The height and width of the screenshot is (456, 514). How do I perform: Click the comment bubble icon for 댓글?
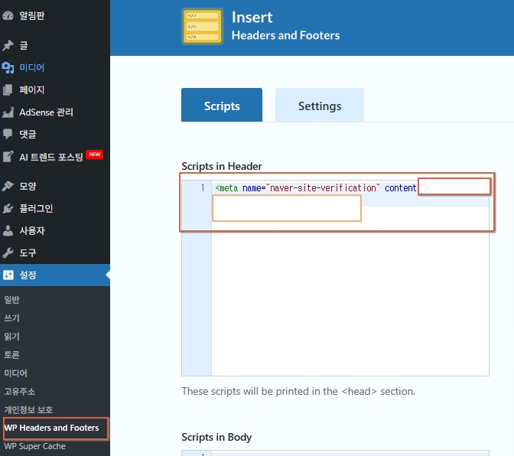coord(8,134)
